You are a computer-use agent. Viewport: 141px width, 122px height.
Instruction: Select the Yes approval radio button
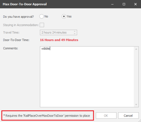tap(64, 16)
